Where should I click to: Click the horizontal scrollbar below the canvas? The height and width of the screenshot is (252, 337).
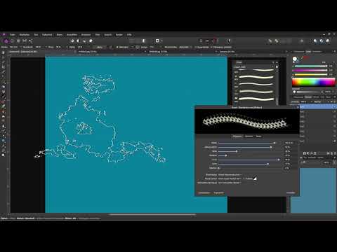click(152, 214)
